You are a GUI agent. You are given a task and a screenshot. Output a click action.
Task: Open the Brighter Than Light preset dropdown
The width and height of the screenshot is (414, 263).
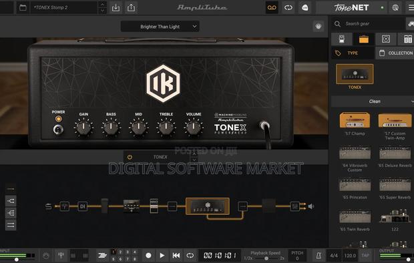[160, 27]
